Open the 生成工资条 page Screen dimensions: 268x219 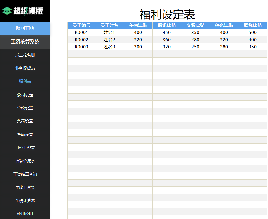(x=25, y=187)
